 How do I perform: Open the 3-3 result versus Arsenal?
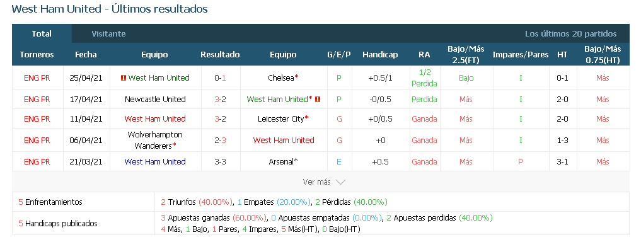pyautogui.click(x=221, y=161)
